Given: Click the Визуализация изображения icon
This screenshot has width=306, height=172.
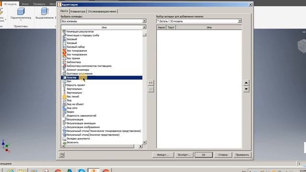Looking at the screenshot, I should [65, 127].
